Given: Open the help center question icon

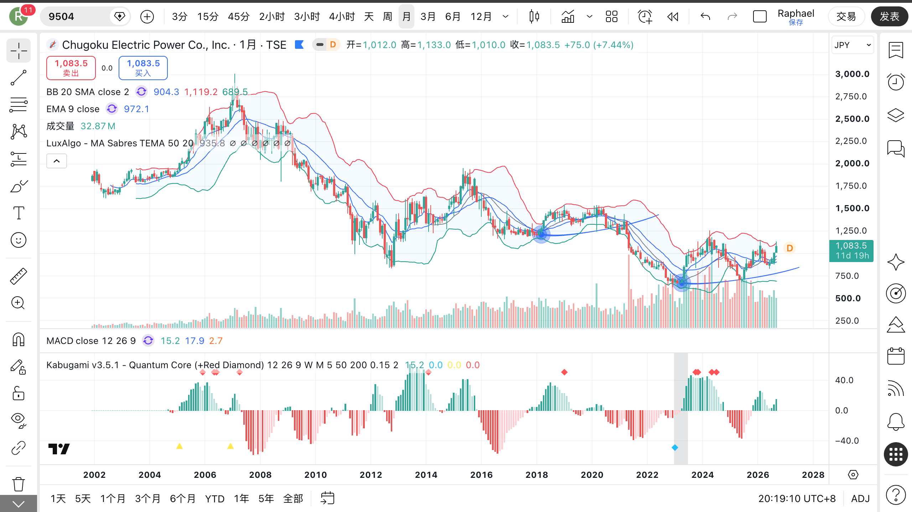Looking at the screenshot, I should tap(896, 495).
